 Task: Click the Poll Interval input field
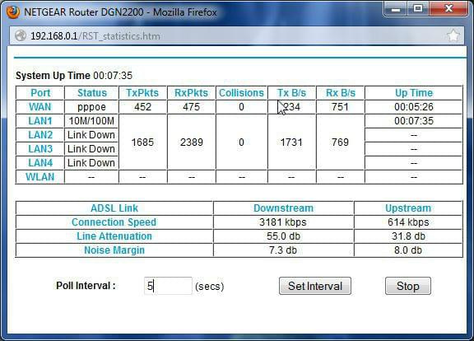[168, 286]
